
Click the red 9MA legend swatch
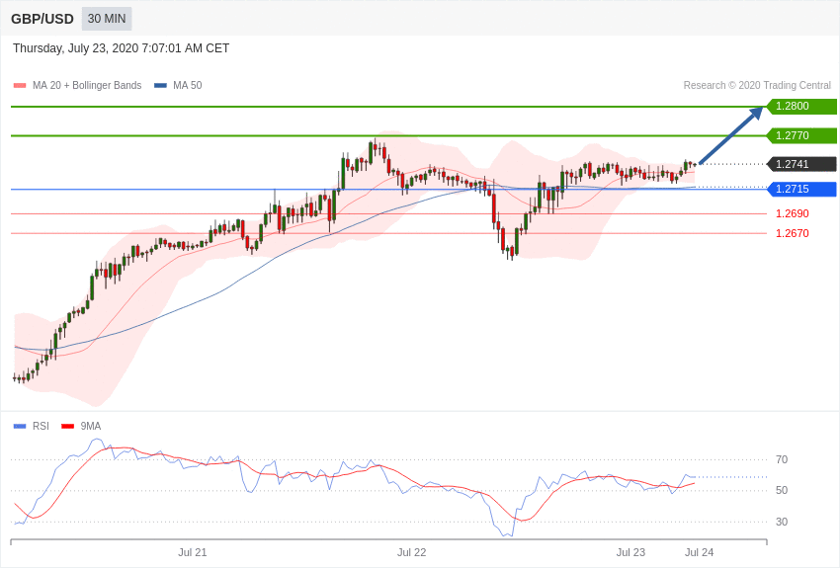coord(67,426)
